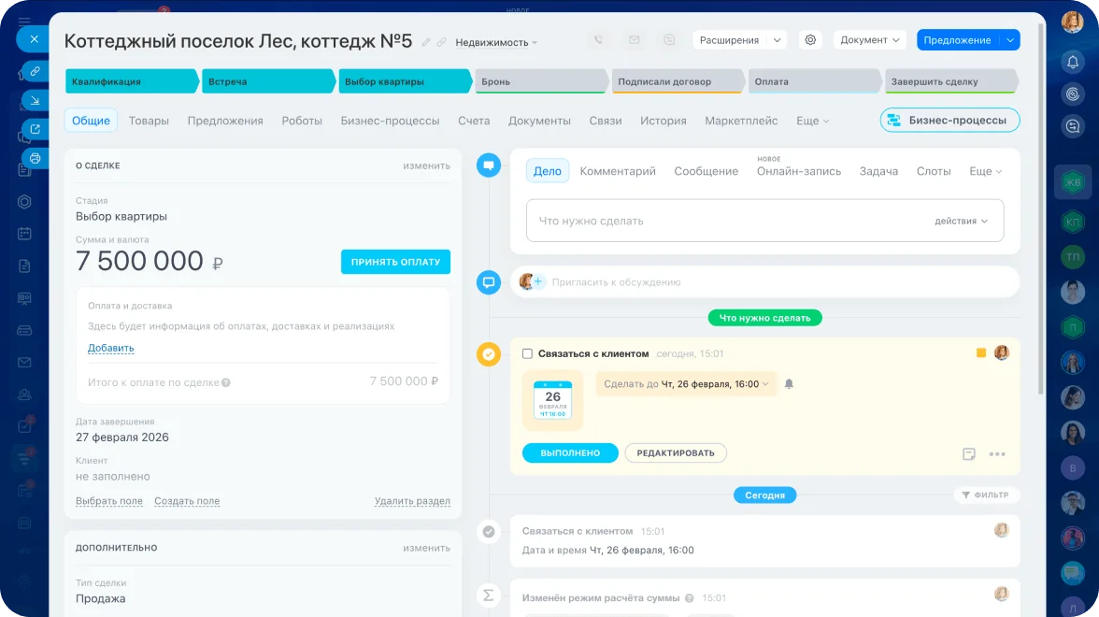
Task: Expand the 'Расширения' dropdown
Action: tap(738, 40)
